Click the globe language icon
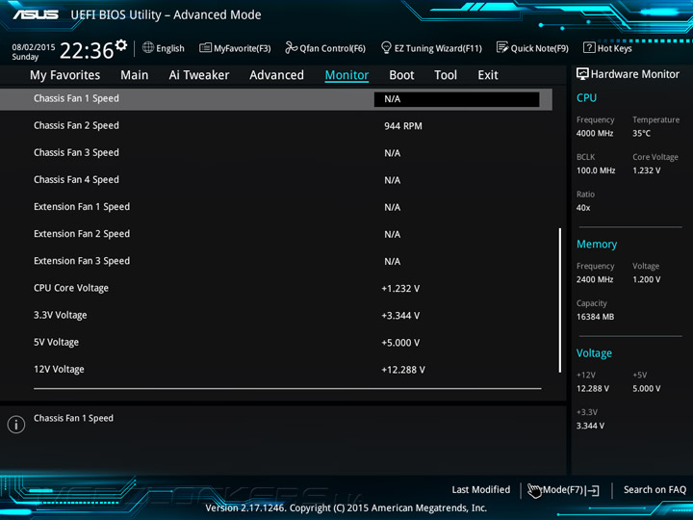The image size is (693, 520). [x=148, y=47]
